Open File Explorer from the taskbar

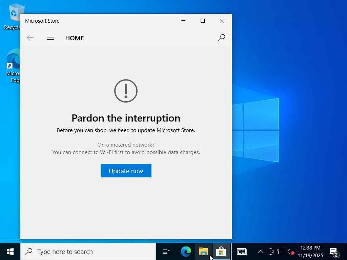(204, 252)
